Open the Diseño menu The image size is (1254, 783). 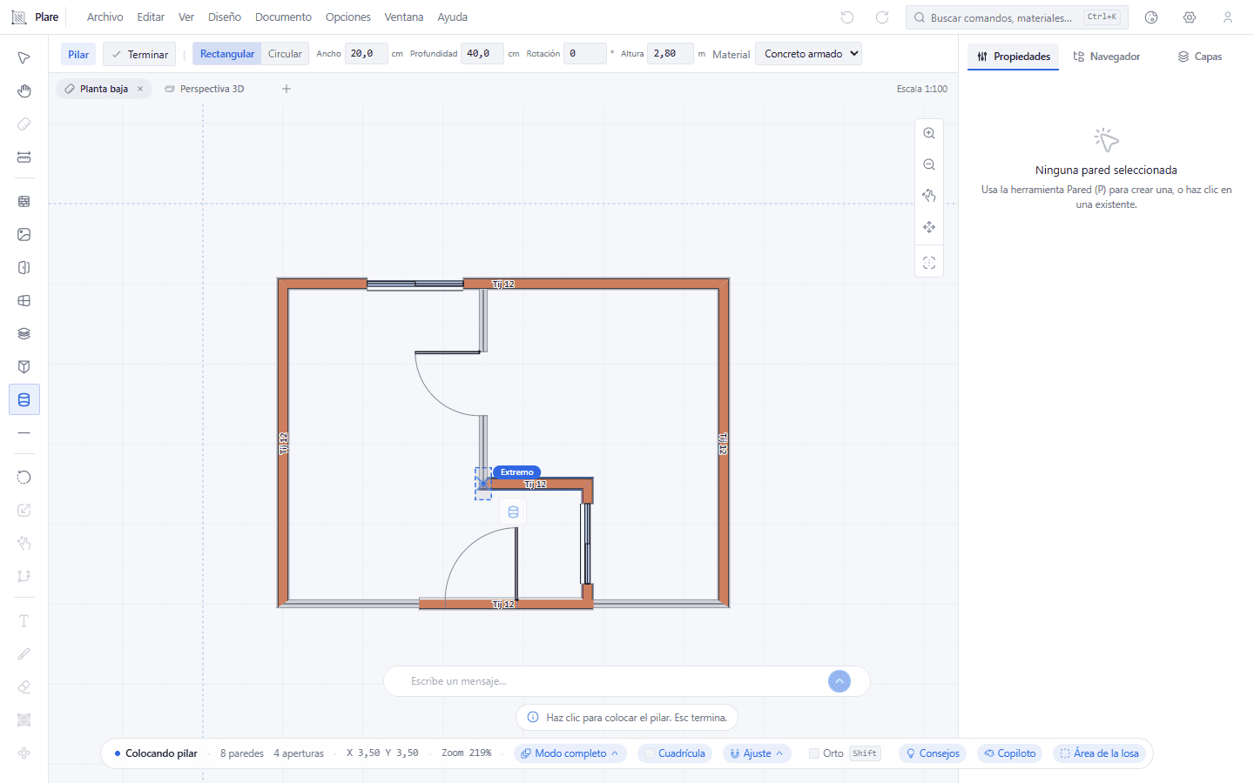click(x=225, y=17)
